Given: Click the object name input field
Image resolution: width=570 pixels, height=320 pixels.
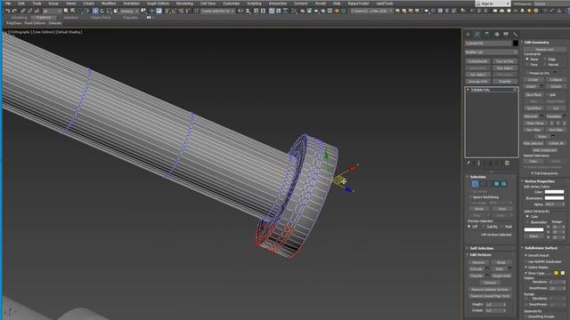Looking at the screenshot, I should pos(488,44).
